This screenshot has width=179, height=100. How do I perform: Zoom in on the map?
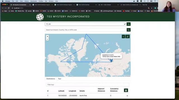point(47,36)
